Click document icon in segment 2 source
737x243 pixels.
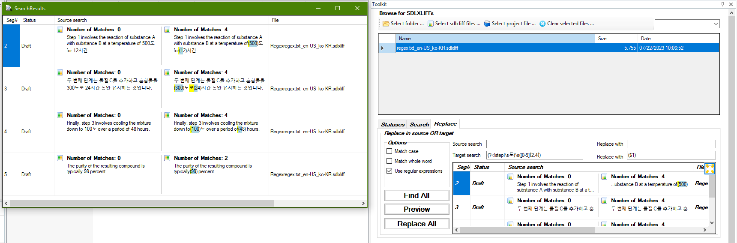pos(60,30)
